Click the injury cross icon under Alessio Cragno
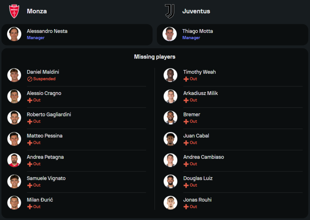Screen dimensions: 310x220 tap(30, 100)
